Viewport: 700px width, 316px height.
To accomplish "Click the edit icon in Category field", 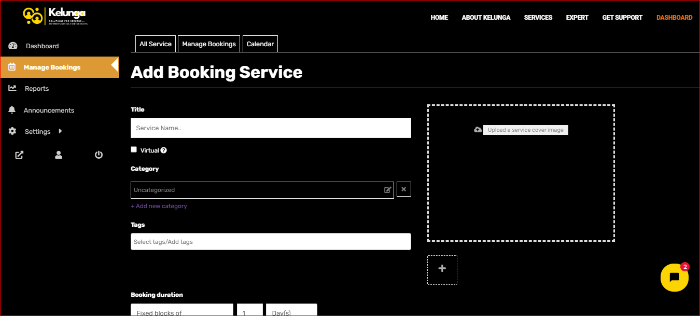I will coord(387,190).
